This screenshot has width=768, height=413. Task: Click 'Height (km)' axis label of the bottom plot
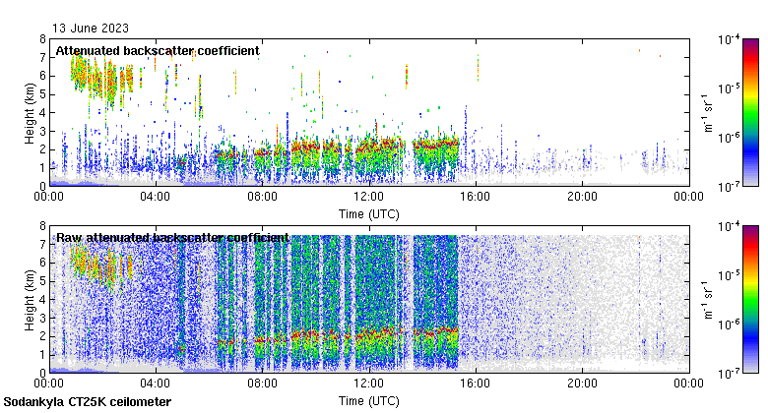coord(30,300)
